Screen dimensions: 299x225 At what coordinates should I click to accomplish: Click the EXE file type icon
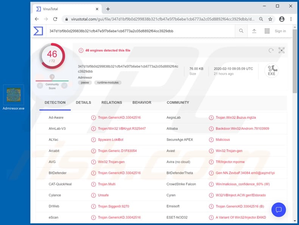tap(271, 70)
